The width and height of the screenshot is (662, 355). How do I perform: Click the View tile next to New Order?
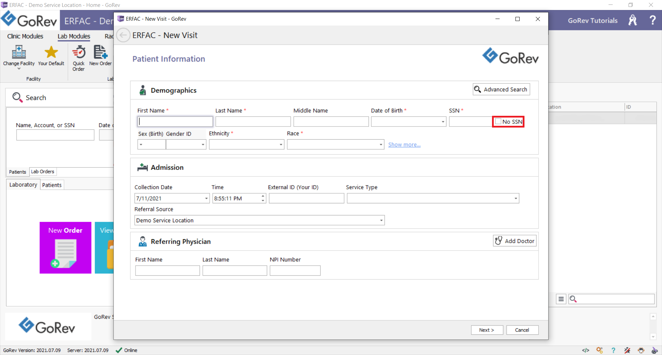point(104,247)
